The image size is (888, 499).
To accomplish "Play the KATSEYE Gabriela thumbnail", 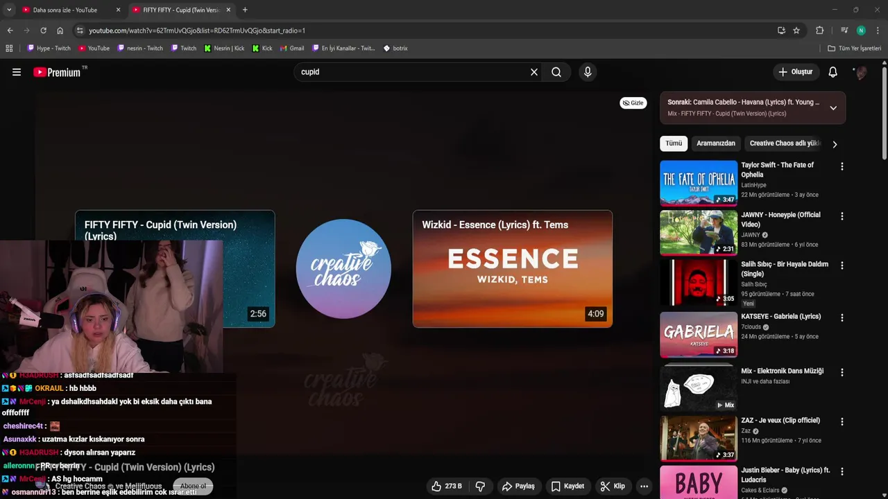I will coord(699,335).
